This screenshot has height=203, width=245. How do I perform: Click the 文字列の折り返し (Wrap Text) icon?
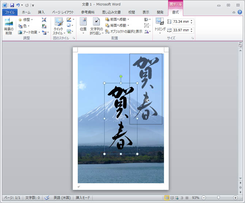tap(96, 23)
